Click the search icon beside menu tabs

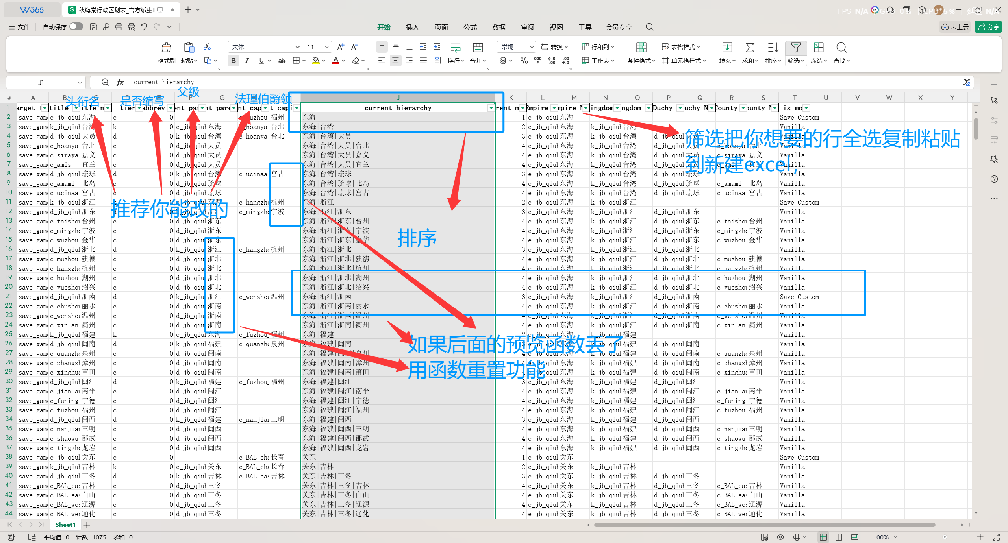[650, 27]
